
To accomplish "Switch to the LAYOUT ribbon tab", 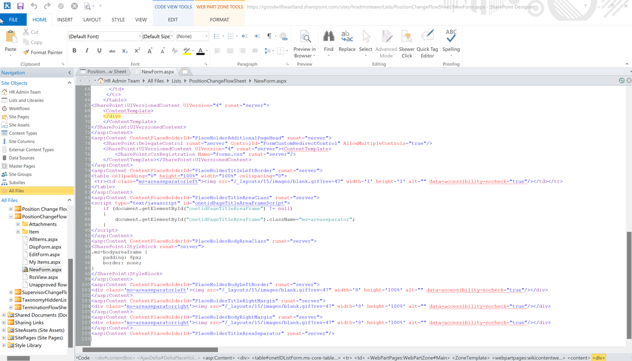I will (x=92, y=19).
